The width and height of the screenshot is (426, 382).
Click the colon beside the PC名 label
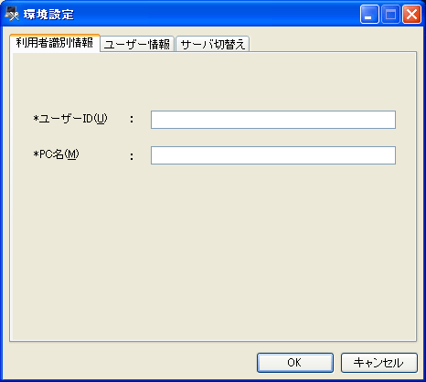tap(132, 156)
